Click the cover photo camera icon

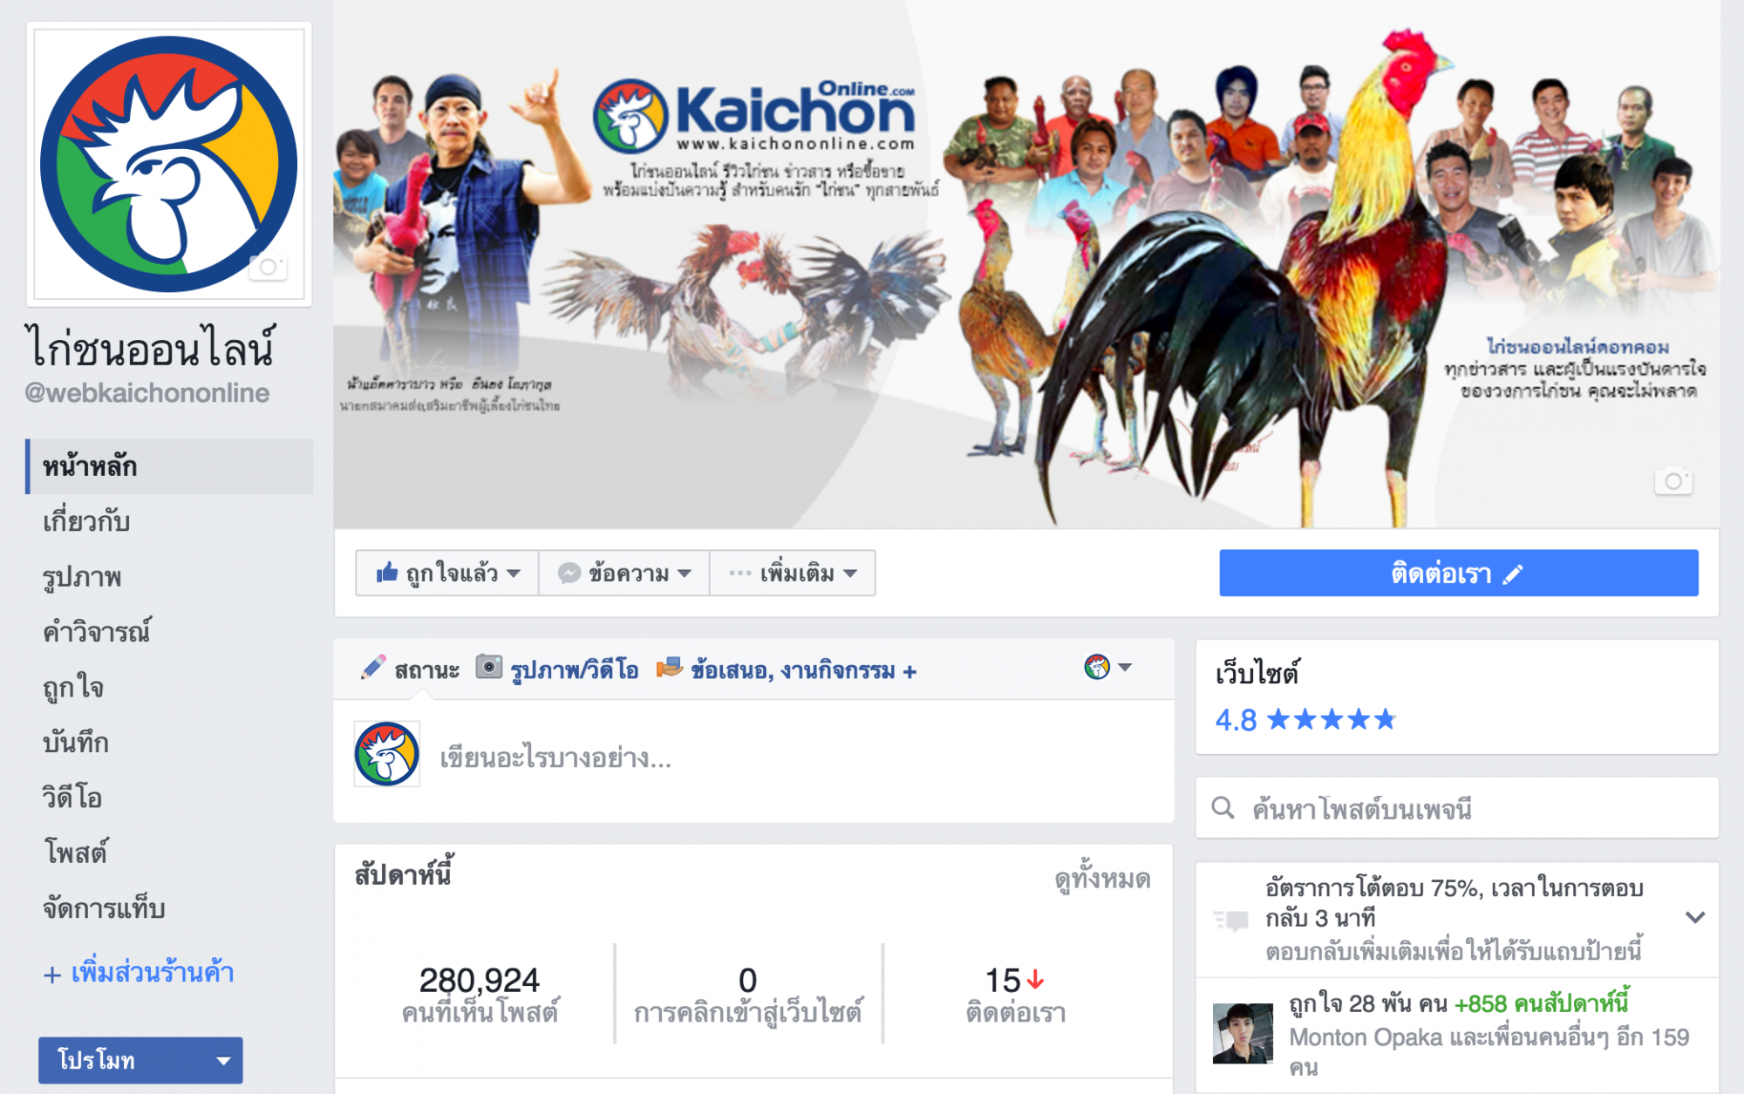coord(1673,480)
